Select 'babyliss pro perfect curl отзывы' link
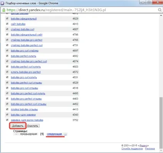The height and width of the screenshot is (153, 163). tap(28, 104)
